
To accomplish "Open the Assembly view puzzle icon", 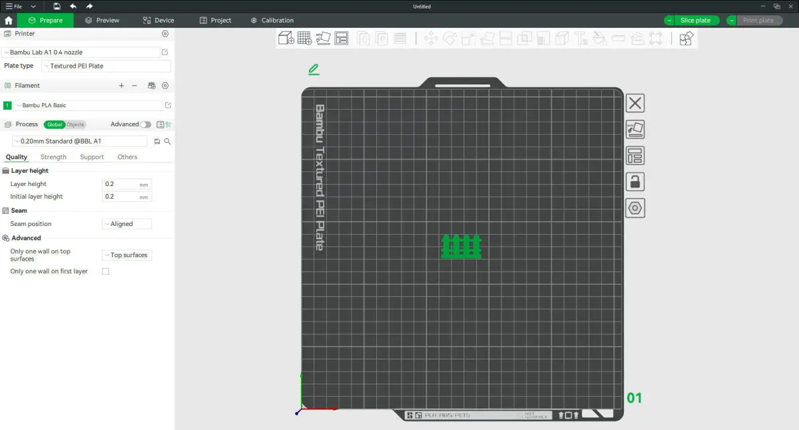I will click(686, 39).
